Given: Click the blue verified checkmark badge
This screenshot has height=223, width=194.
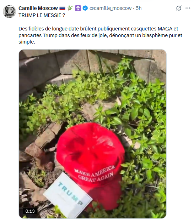Looking at the screenshot, I should pyautogui.click(x=85, y=8).
